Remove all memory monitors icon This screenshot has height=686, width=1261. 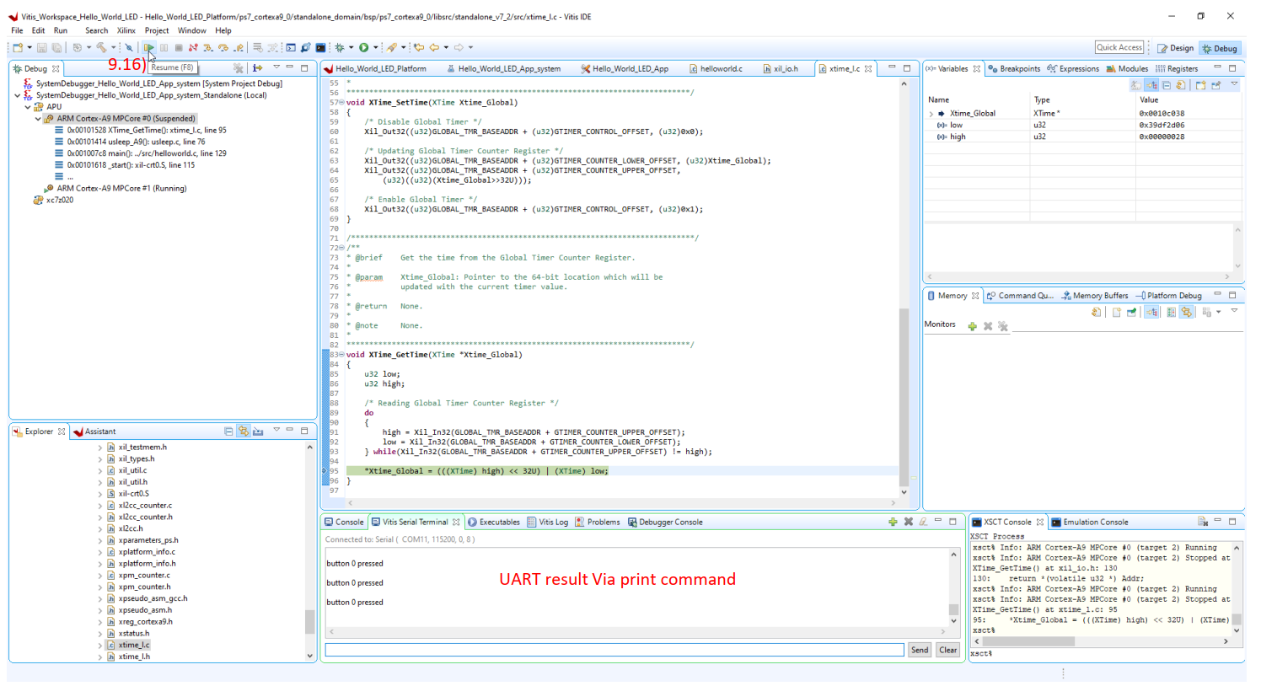click(x=1003, y=326)
